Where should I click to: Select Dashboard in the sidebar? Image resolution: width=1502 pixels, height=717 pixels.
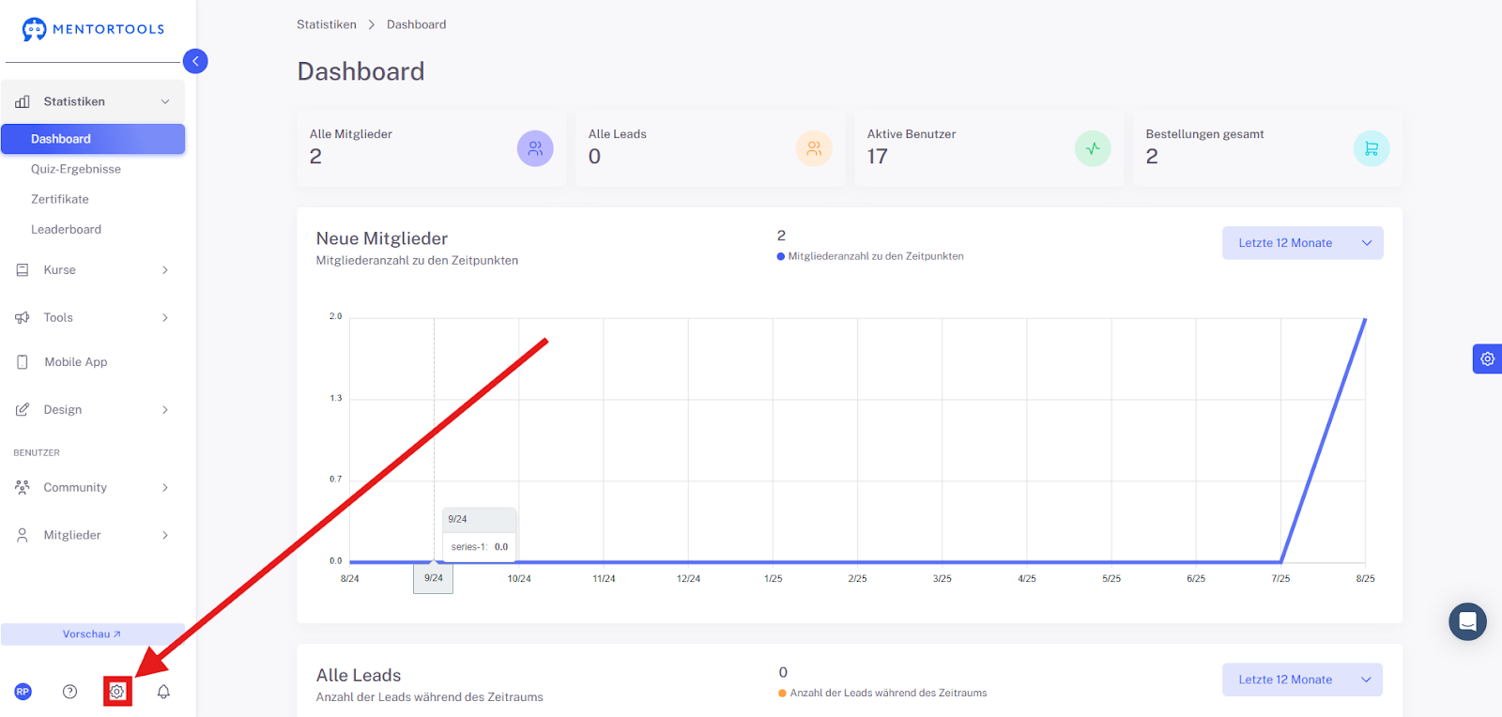point(93,139)
